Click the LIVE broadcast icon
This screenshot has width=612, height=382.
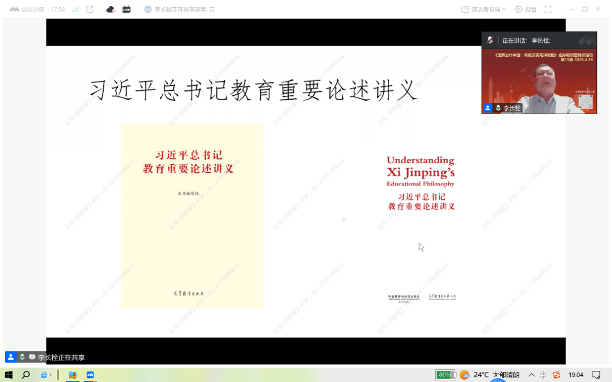click(x=127, y=9)
